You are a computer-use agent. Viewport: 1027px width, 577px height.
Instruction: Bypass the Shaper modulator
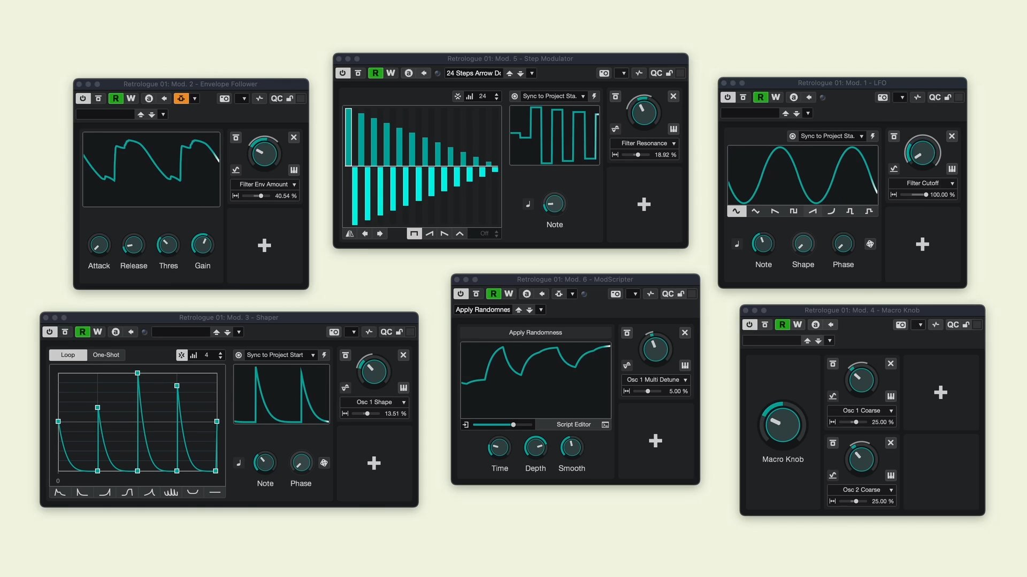(x=49, y=332)
